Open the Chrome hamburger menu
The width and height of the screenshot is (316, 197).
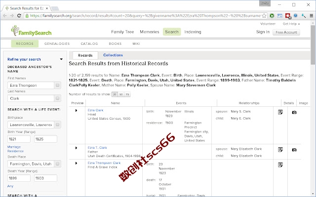tap(312, 16)
